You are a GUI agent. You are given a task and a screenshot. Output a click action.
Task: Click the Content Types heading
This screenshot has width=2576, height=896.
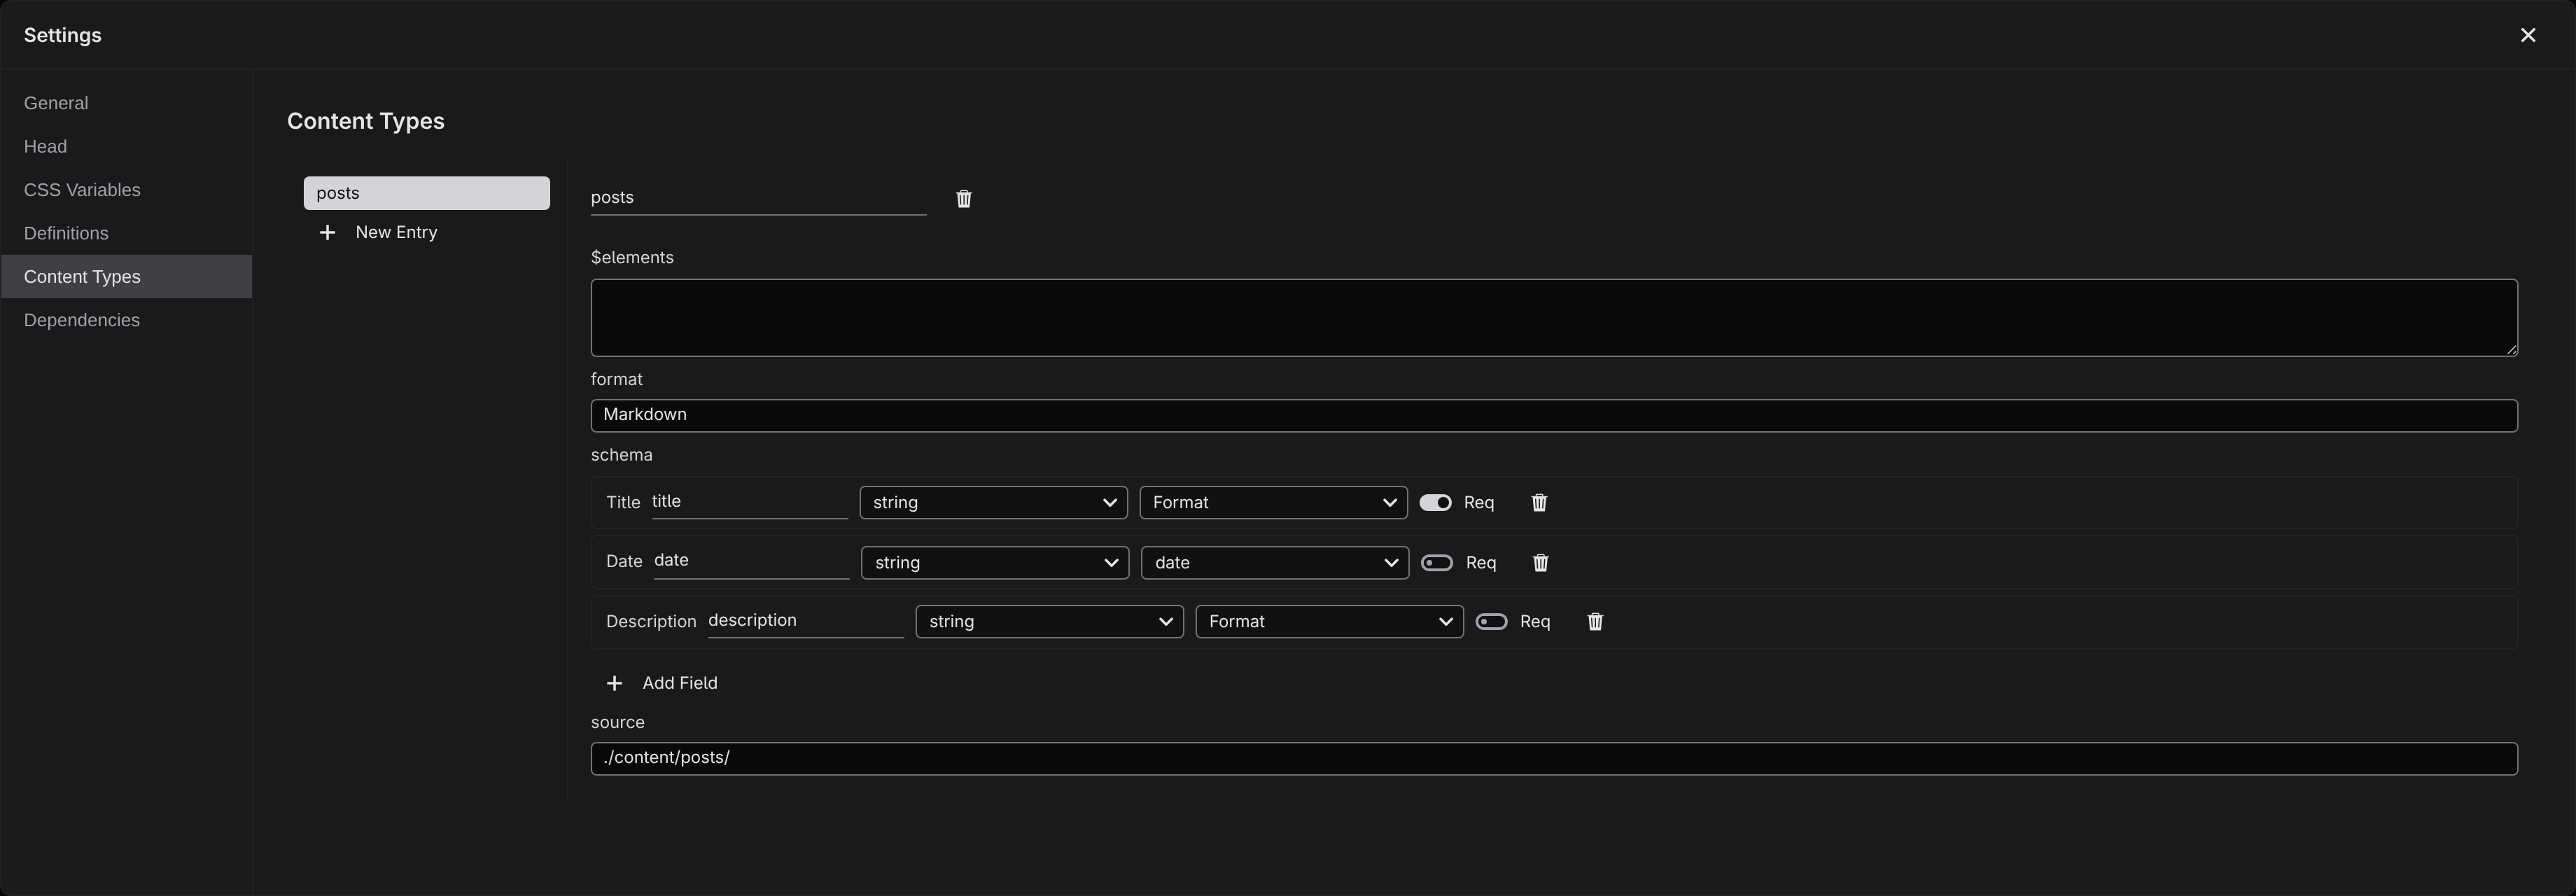click(366, 121)
